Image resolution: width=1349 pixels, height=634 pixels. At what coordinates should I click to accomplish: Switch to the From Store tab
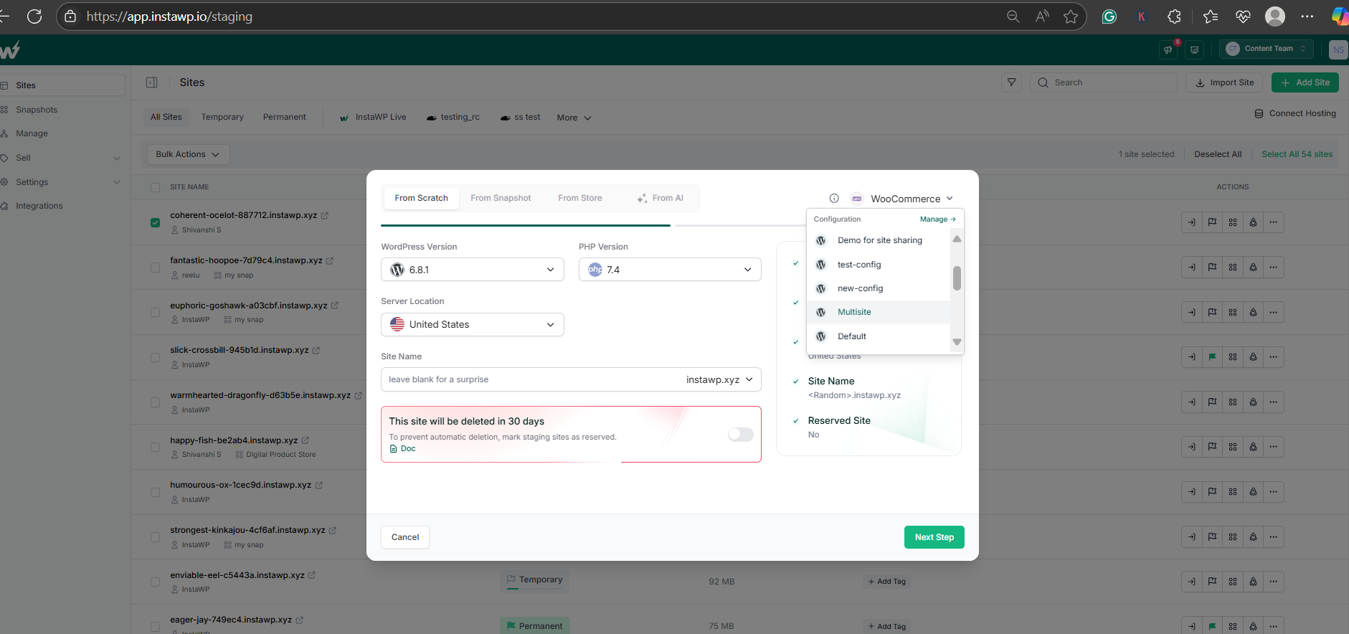[x=580, y=198]
